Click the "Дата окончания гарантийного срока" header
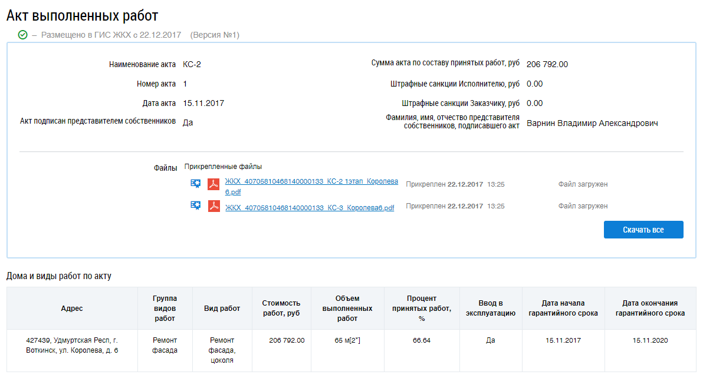The width and height of the screenshot is (703, 378). [x=650, y=309]
